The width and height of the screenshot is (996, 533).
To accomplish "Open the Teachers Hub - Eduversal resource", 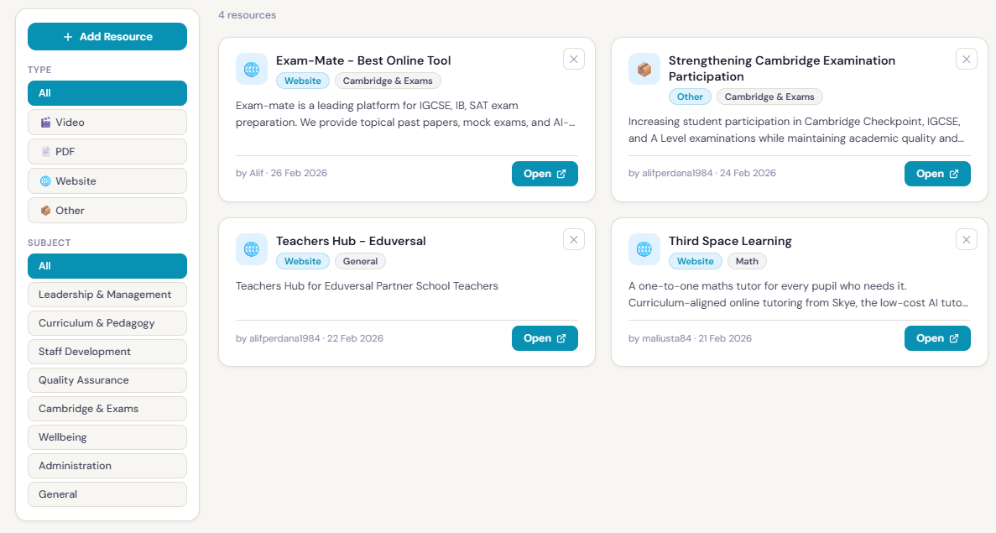I will [x=545, y=338].
